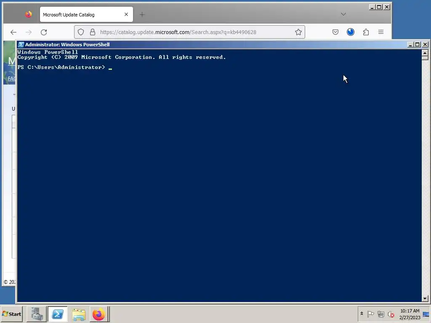Click PowerShell scrollbar up arrow
This screenshot has width=431, height=323.
coord(425,53)
